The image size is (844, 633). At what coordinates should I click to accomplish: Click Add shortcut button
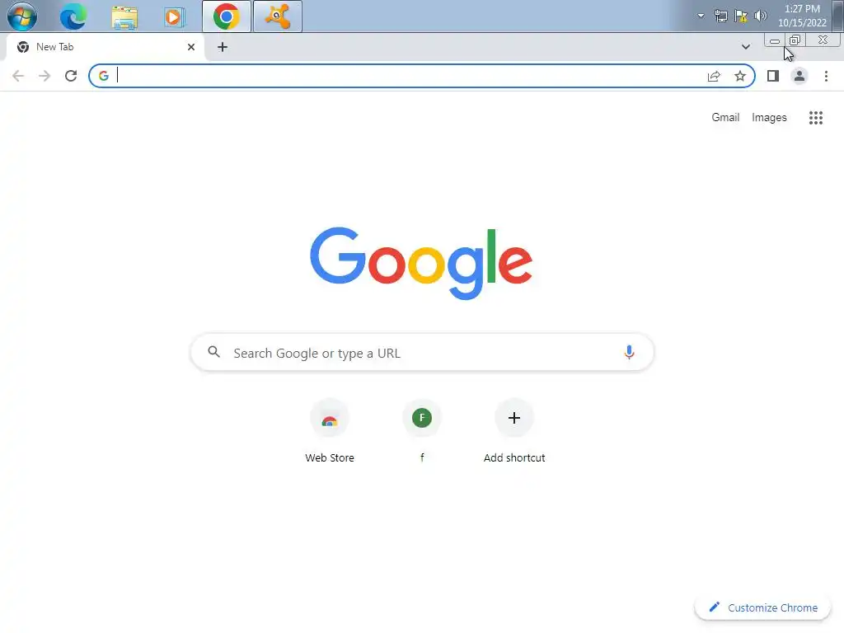(514, 432)
